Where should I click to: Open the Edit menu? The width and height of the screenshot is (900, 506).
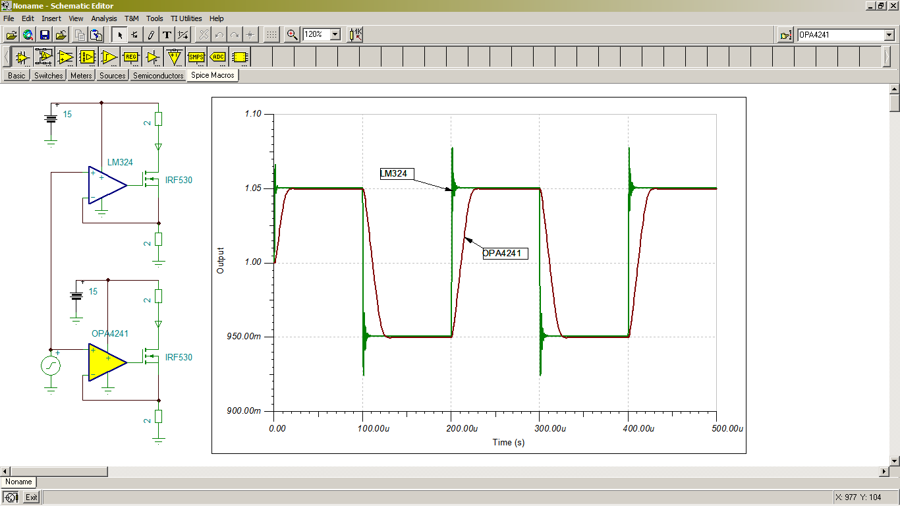tap(28, 18)
